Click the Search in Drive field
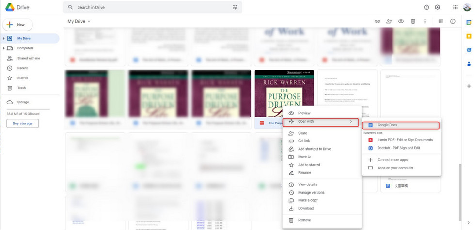Viewport: 475px width, 230px height. point(153,7)
